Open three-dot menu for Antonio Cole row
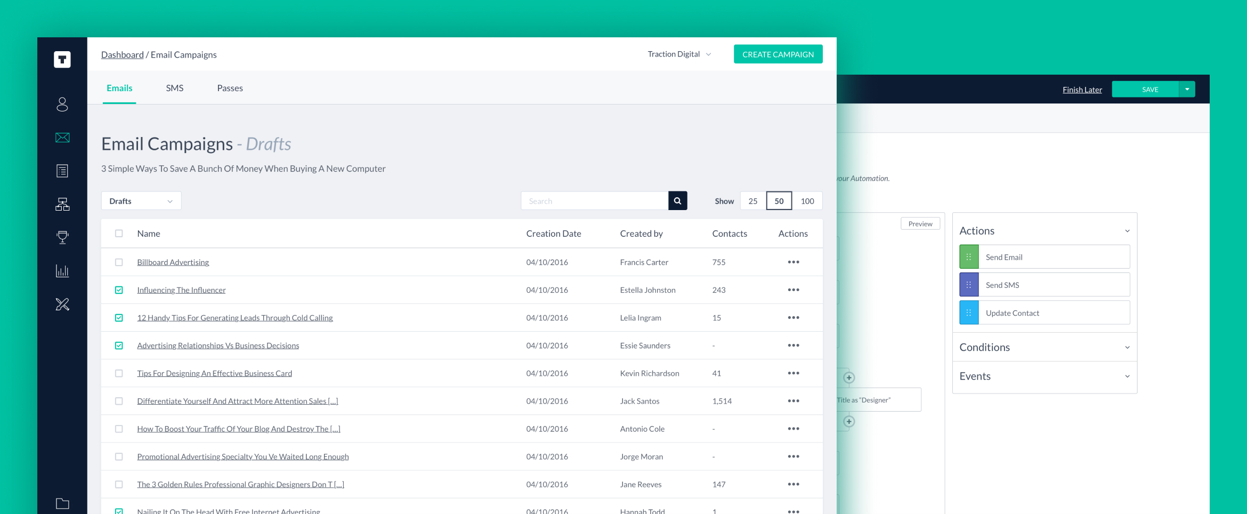 793,429
